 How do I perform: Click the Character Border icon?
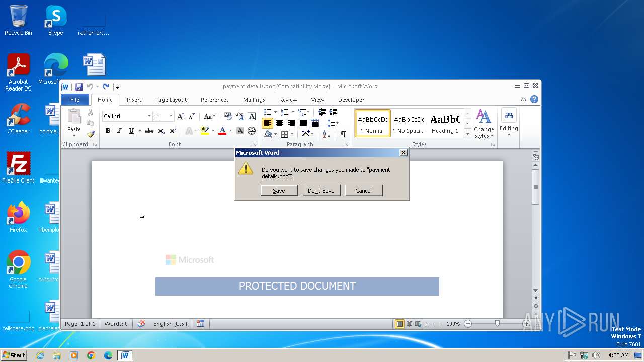[252, 116]
